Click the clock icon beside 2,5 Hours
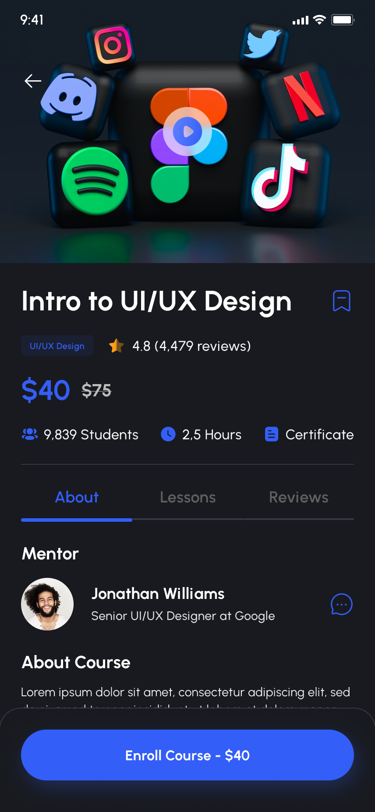 point(168,434)
